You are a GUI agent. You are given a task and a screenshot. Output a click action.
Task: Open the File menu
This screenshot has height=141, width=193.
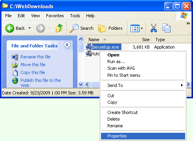pos(8,16)
